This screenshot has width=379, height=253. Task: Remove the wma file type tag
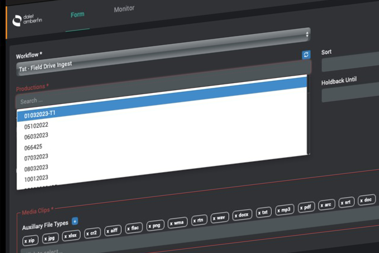click(x=171, y=224)
